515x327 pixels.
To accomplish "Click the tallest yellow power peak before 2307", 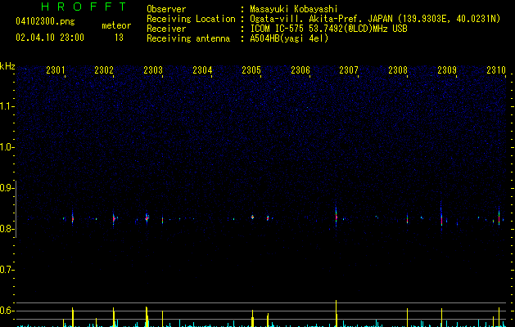I will [x=336, y=313].
